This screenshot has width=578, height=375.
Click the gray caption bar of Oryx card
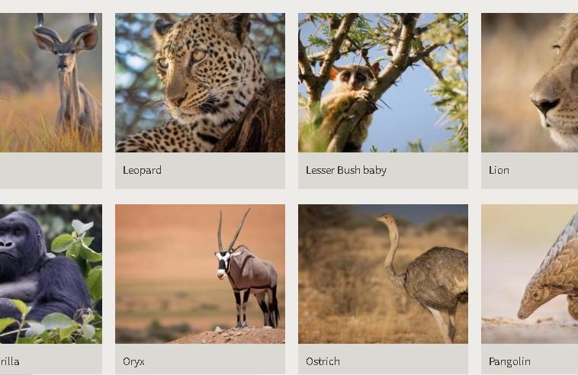pos(200,359)
